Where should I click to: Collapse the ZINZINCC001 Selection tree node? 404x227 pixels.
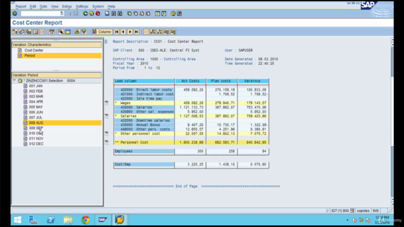point(14,81)
